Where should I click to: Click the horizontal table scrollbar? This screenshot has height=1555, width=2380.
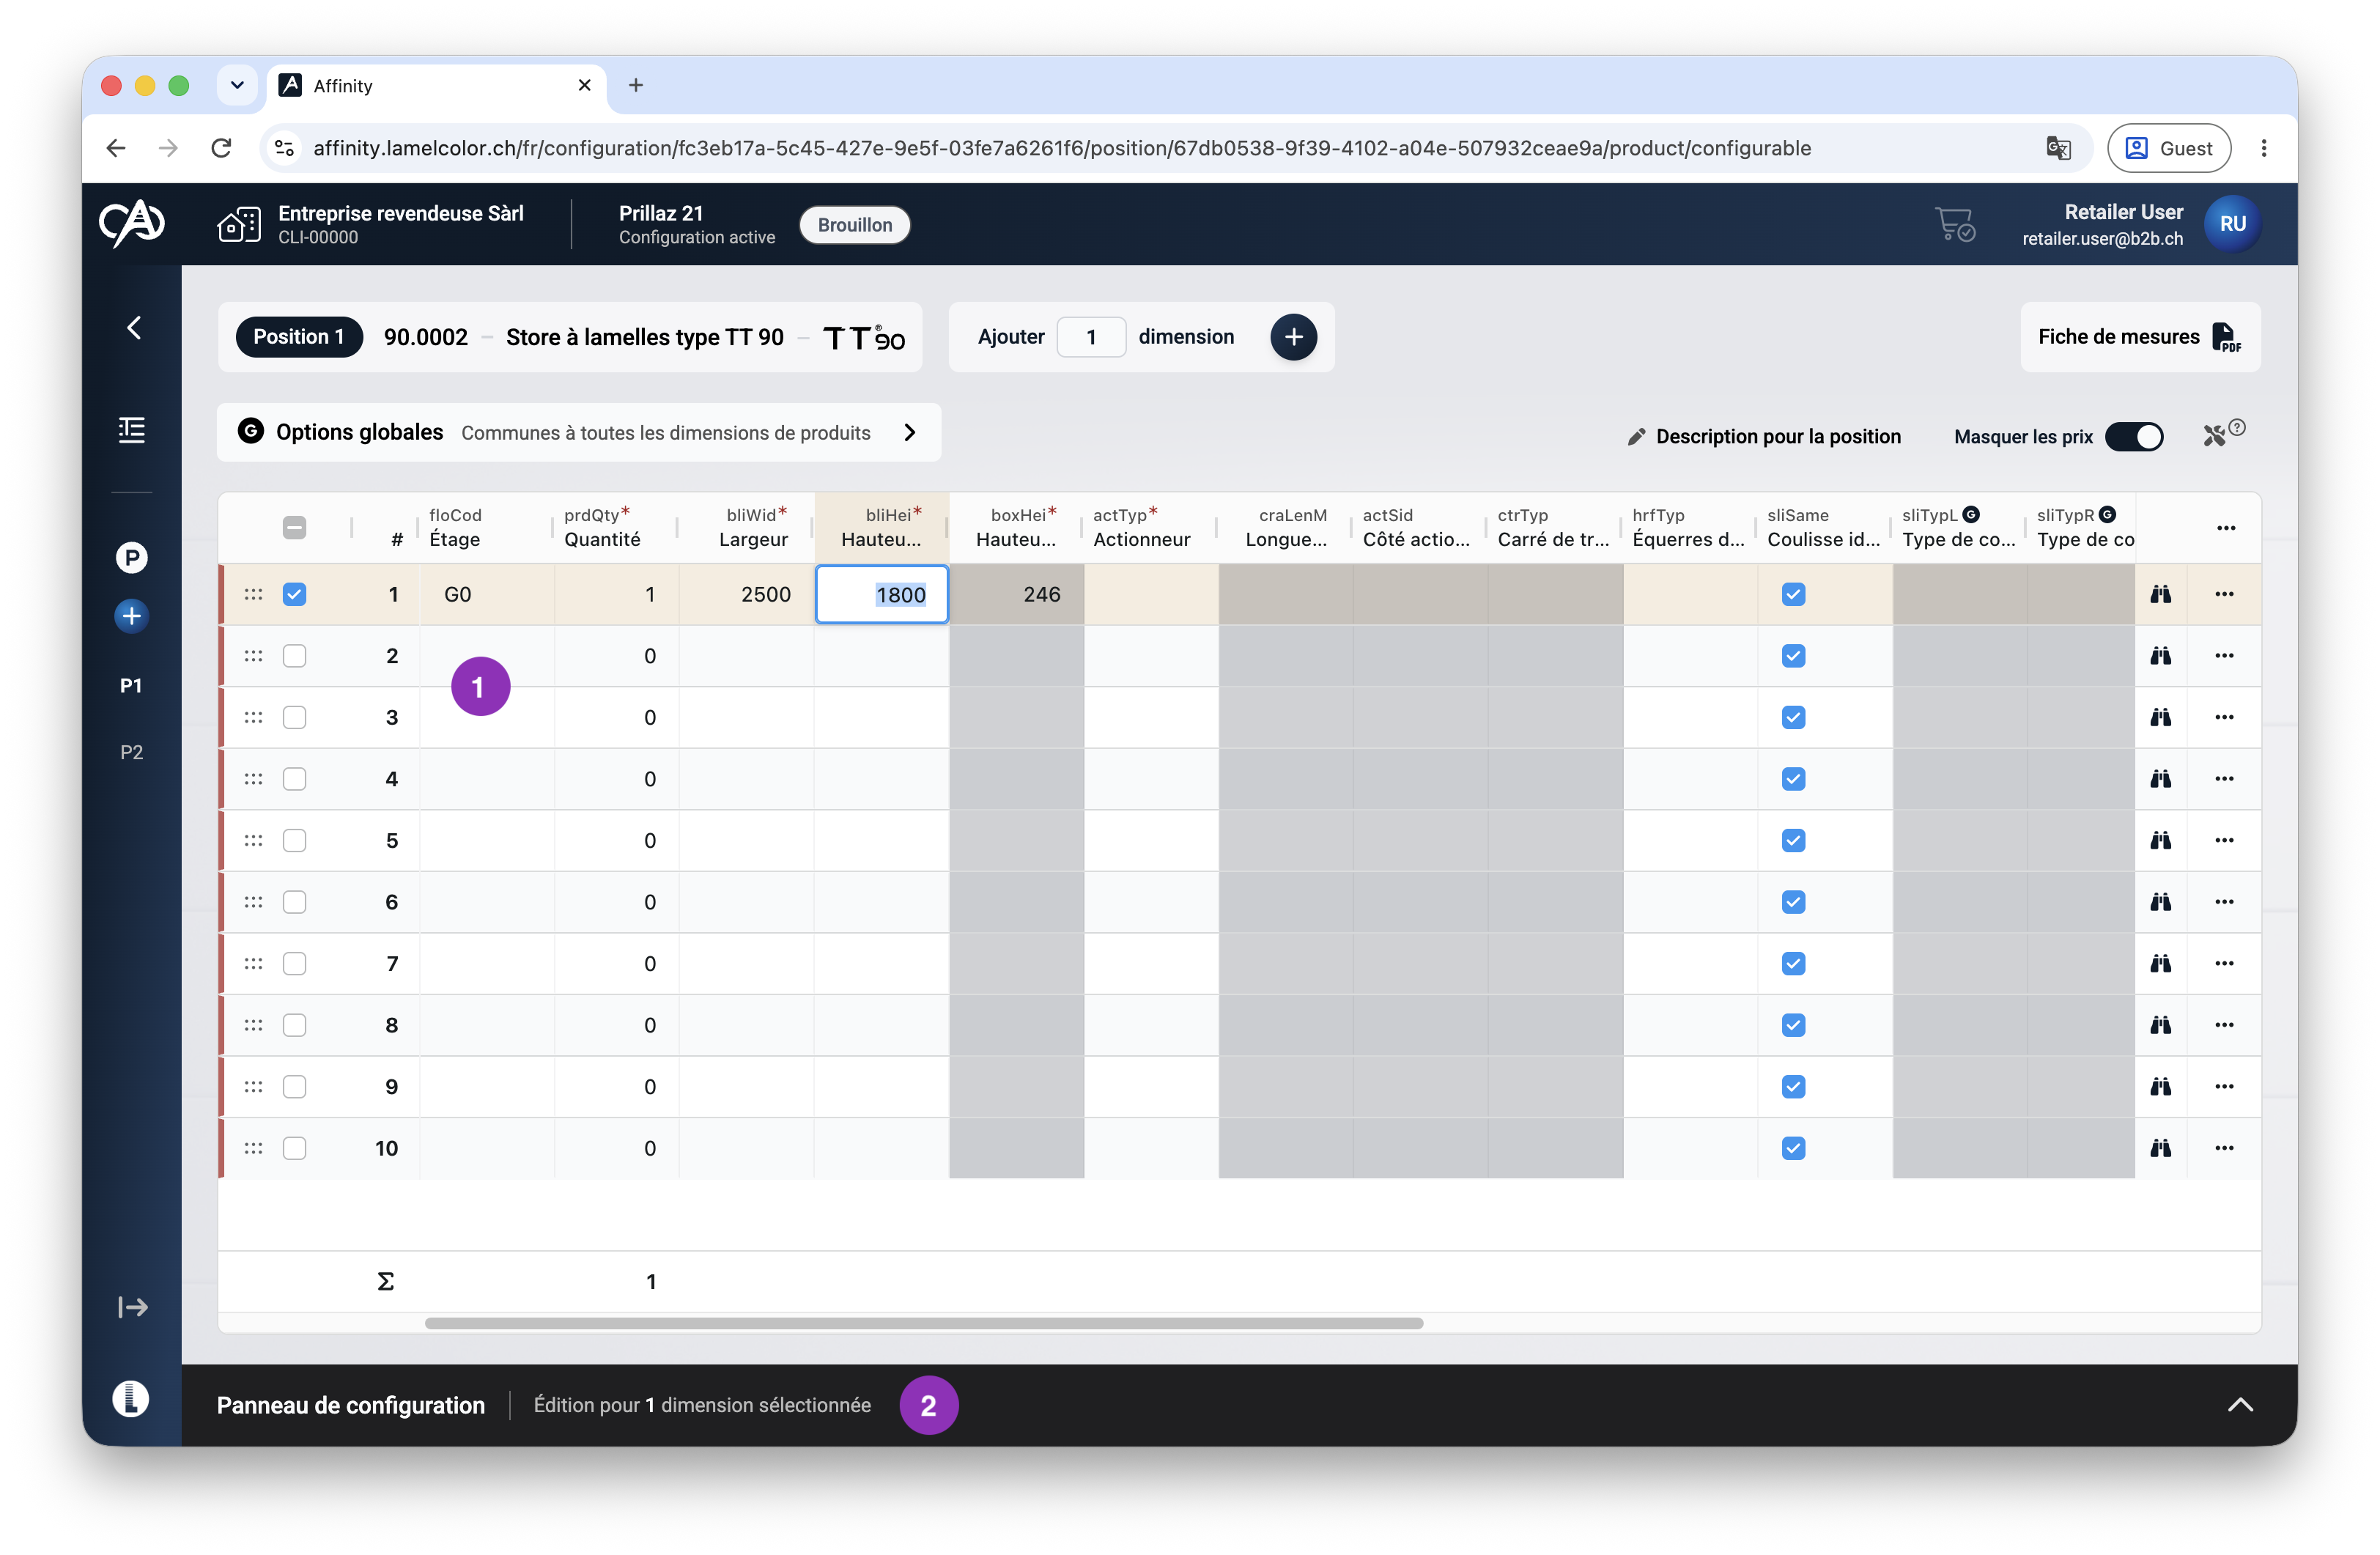[x=924, y=1323]
